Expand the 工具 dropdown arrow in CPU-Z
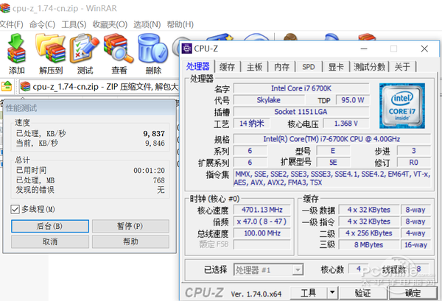The height and width of the screenshot is (301, 442). click(332, 293)
